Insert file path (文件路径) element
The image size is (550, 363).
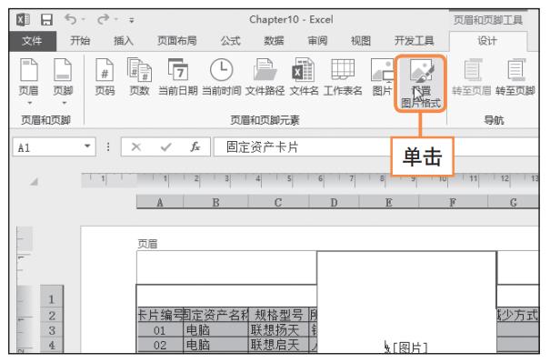point(265,77)
